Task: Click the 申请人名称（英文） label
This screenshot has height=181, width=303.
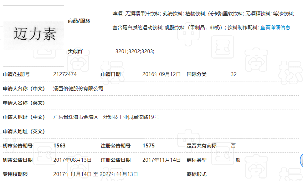Action: click(x=24, y=103)
